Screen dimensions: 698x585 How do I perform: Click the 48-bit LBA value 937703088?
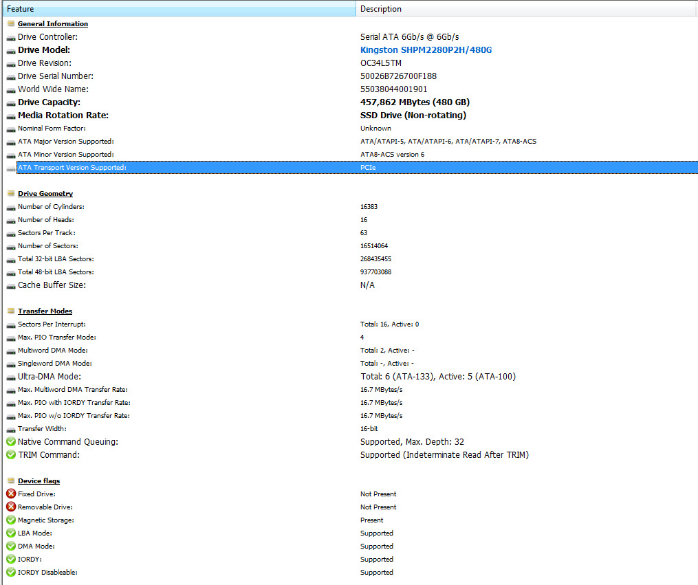(375, 272)
